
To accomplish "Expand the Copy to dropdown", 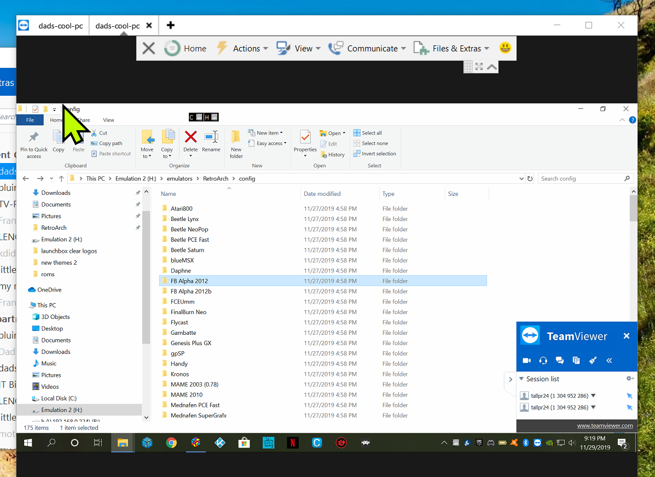I will (x=167, y=144).
